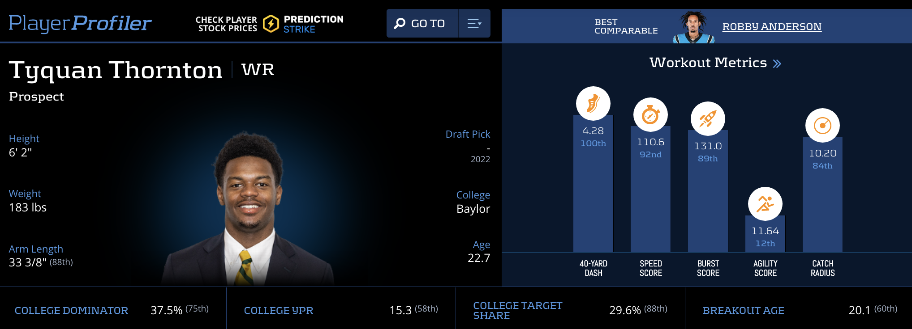Viewport: 912px width, 329px height.
Task: Click Check Player Stock Prices banner
Action: (226, 24)
